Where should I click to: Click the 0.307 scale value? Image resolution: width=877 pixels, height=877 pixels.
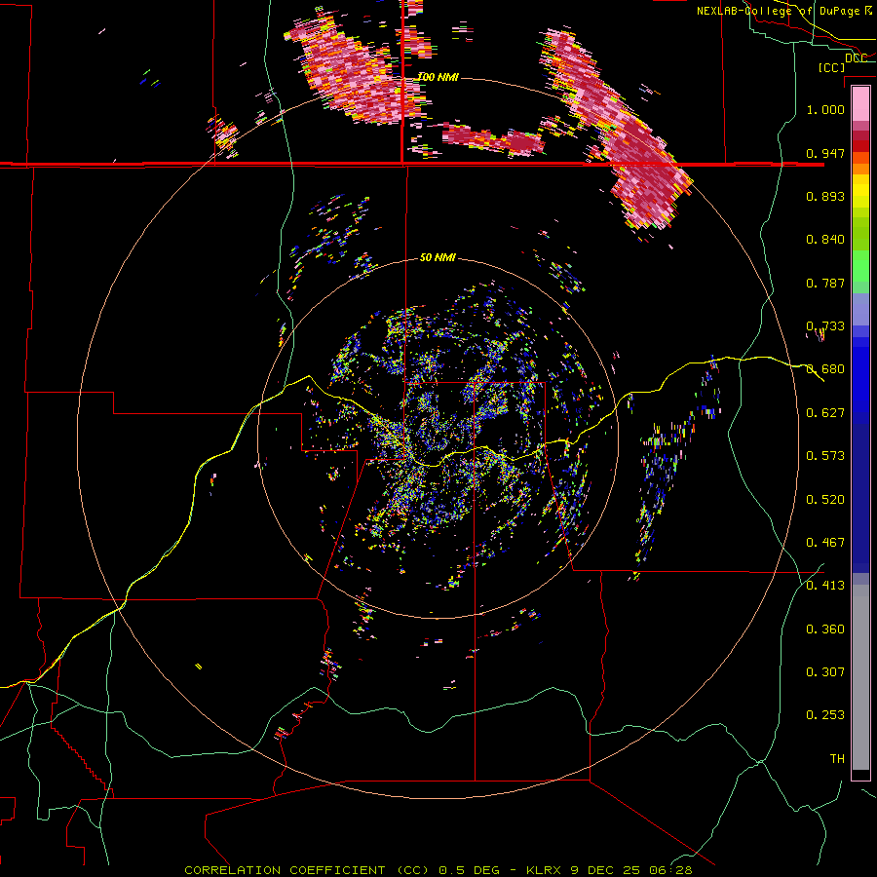[x=825, y=671]
